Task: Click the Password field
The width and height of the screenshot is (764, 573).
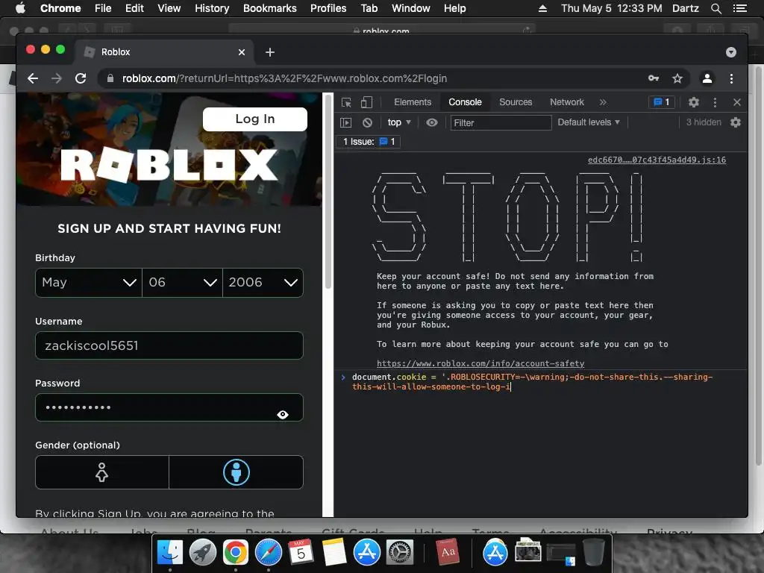Action: 169,407
